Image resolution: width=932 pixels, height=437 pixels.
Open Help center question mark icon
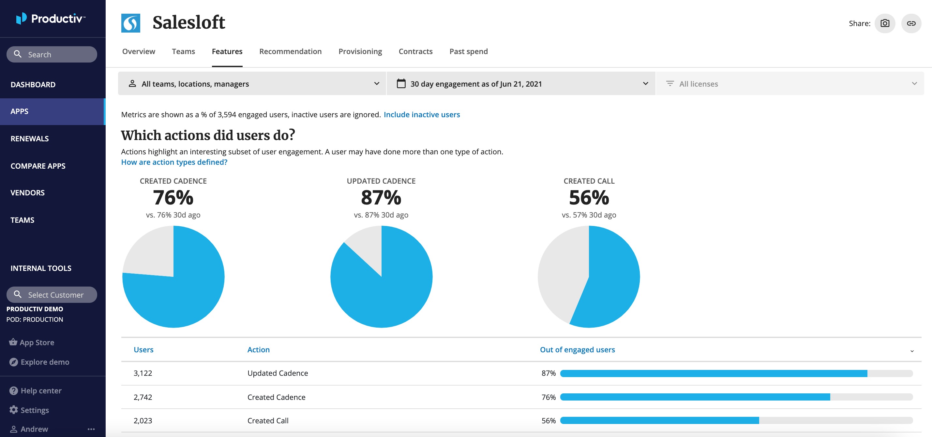(x=13, y=390)
